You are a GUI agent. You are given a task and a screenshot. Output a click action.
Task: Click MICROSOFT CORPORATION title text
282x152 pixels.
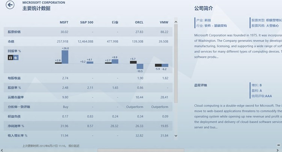44,3
